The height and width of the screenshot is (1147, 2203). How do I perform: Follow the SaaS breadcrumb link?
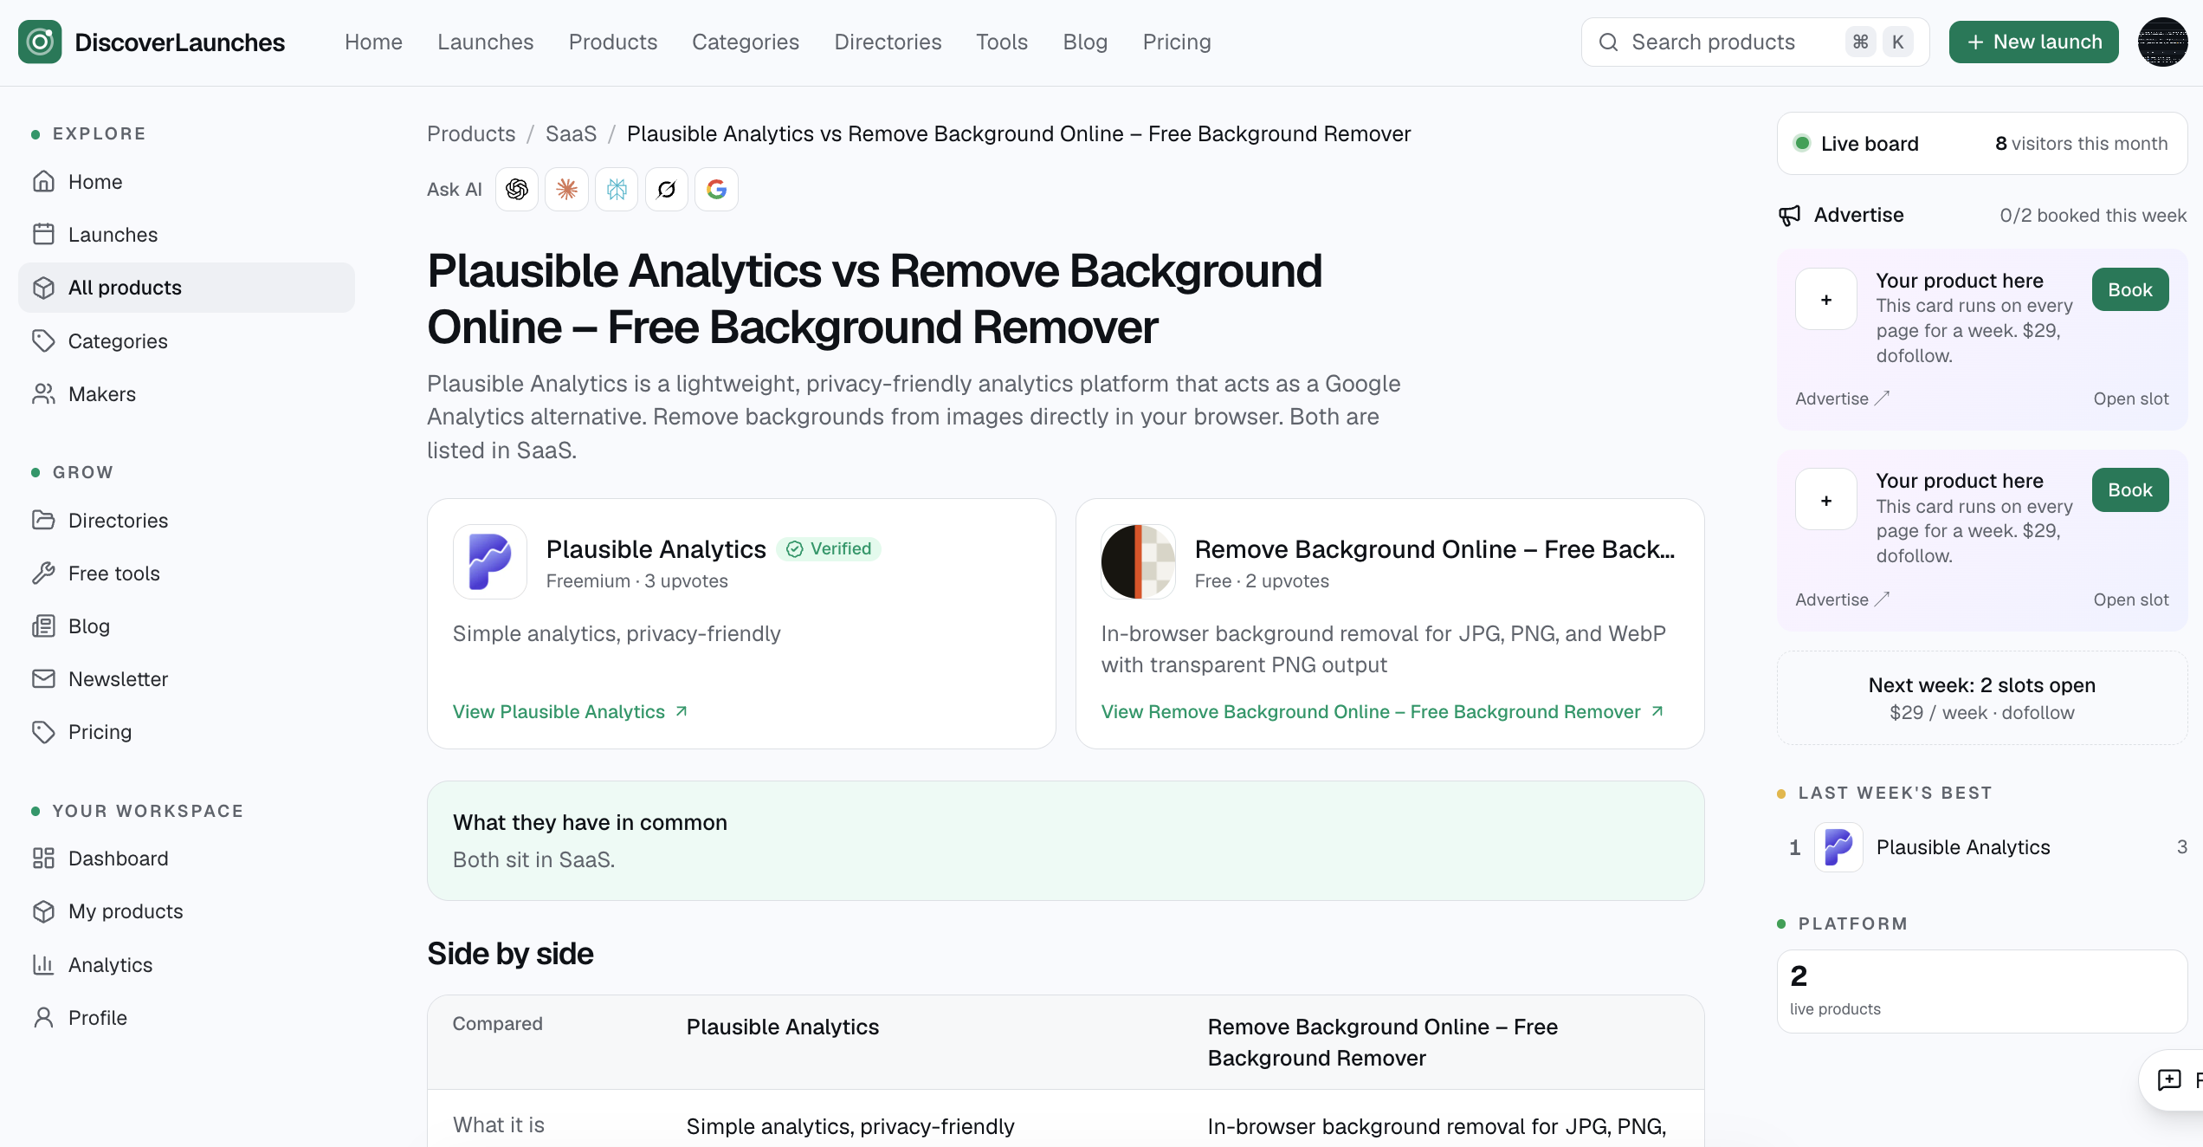pyautogui.click(x=571, y=134)
